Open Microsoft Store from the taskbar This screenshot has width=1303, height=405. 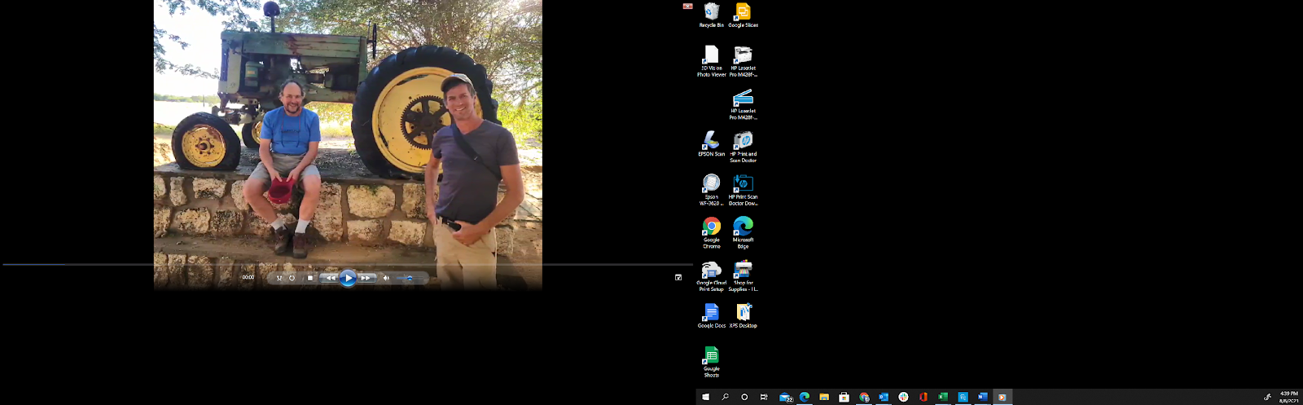tap(844, 397)
